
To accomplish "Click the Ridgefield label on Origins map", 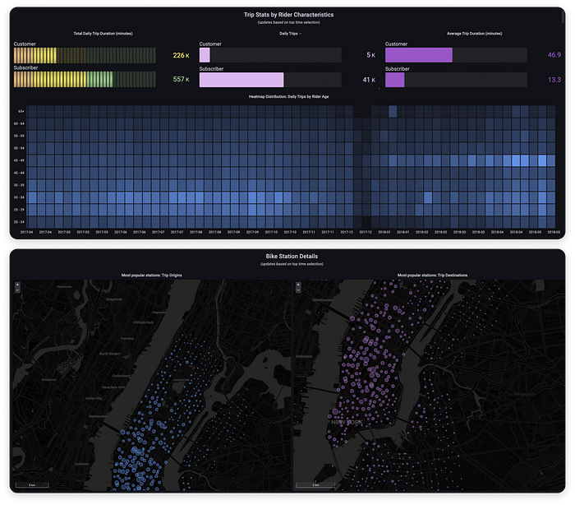I will (114, 299).
